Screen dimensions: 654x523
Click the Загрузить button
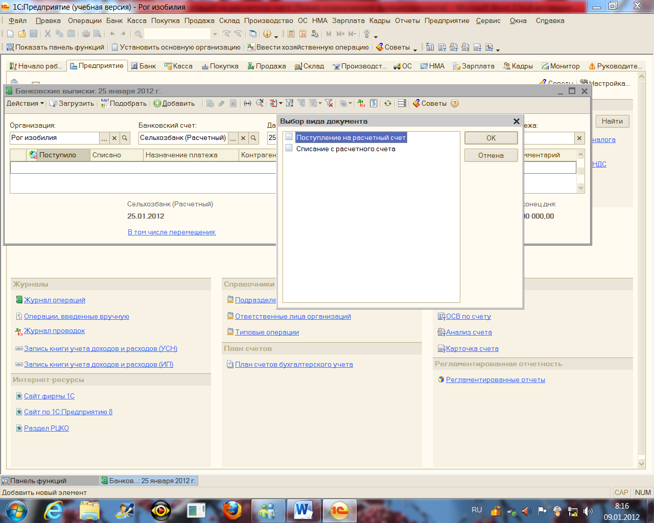[x=72, y=103]
